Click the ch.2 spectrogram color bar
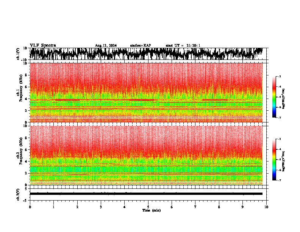 pyautogui.click(x=274, y=160)
